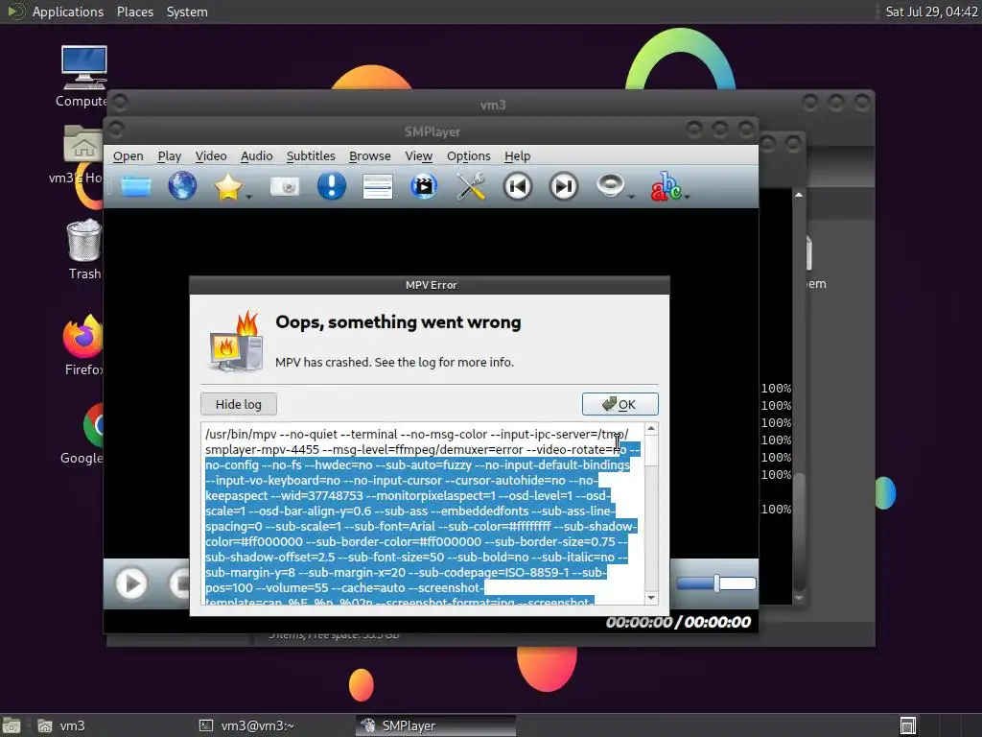
Task: Click the vm3 window title bar
Action: [492, 104]
